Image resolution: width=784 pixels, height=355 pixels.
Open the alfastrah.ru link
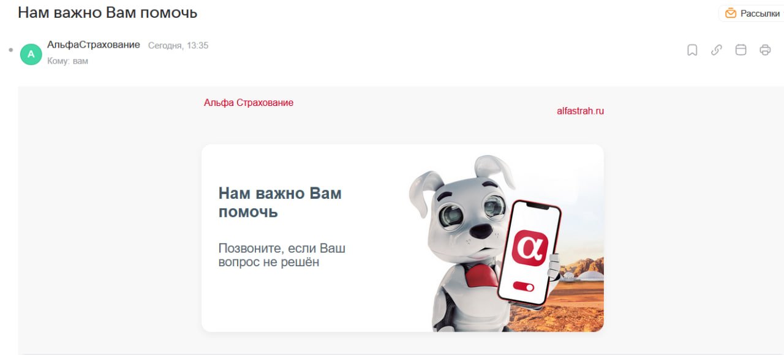coord(580,111)
